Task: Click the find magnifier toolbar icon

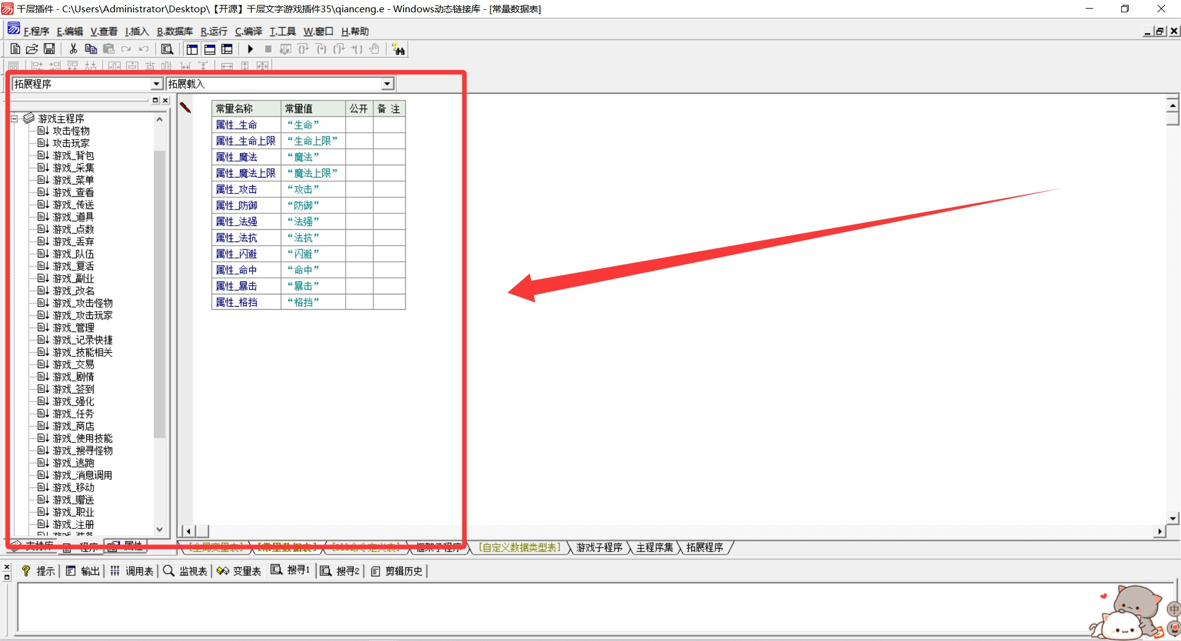Action: click(x=167, y=49)
